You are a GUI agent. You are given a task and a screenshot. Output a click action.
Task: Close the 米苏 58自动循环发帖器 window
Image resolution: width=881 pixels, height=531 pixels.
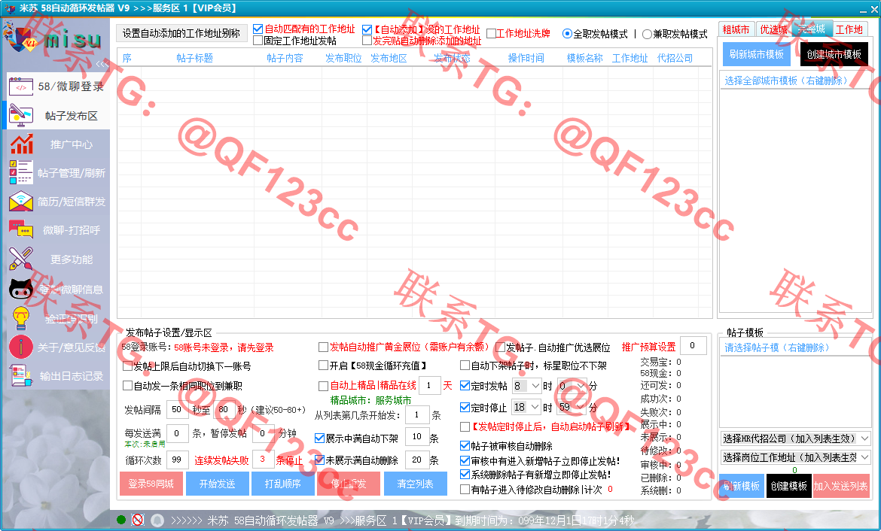pyautogui.click(x=875, y=10)
